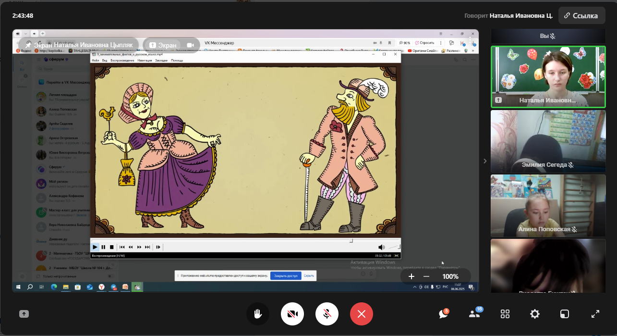Open the Вид menu in player

coord(104,61)
